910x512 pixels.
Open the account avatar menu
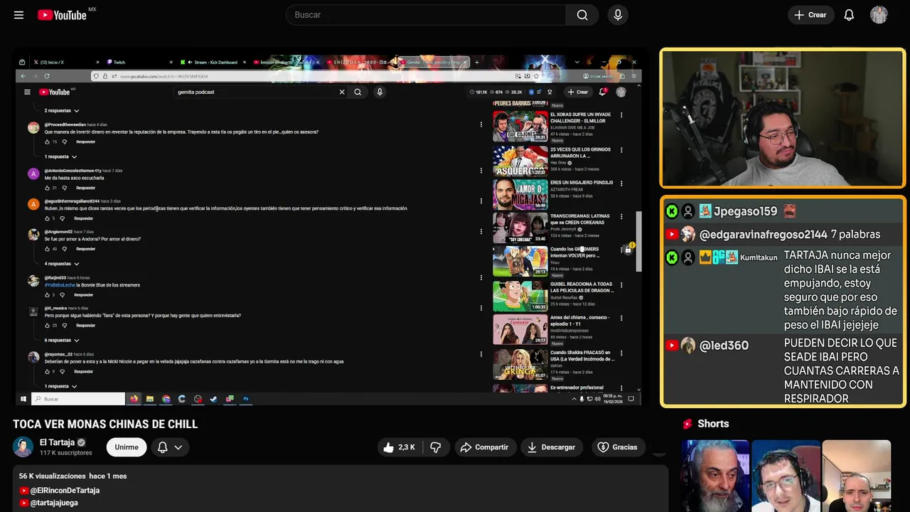pyautogui.click(x=879, y=15)
